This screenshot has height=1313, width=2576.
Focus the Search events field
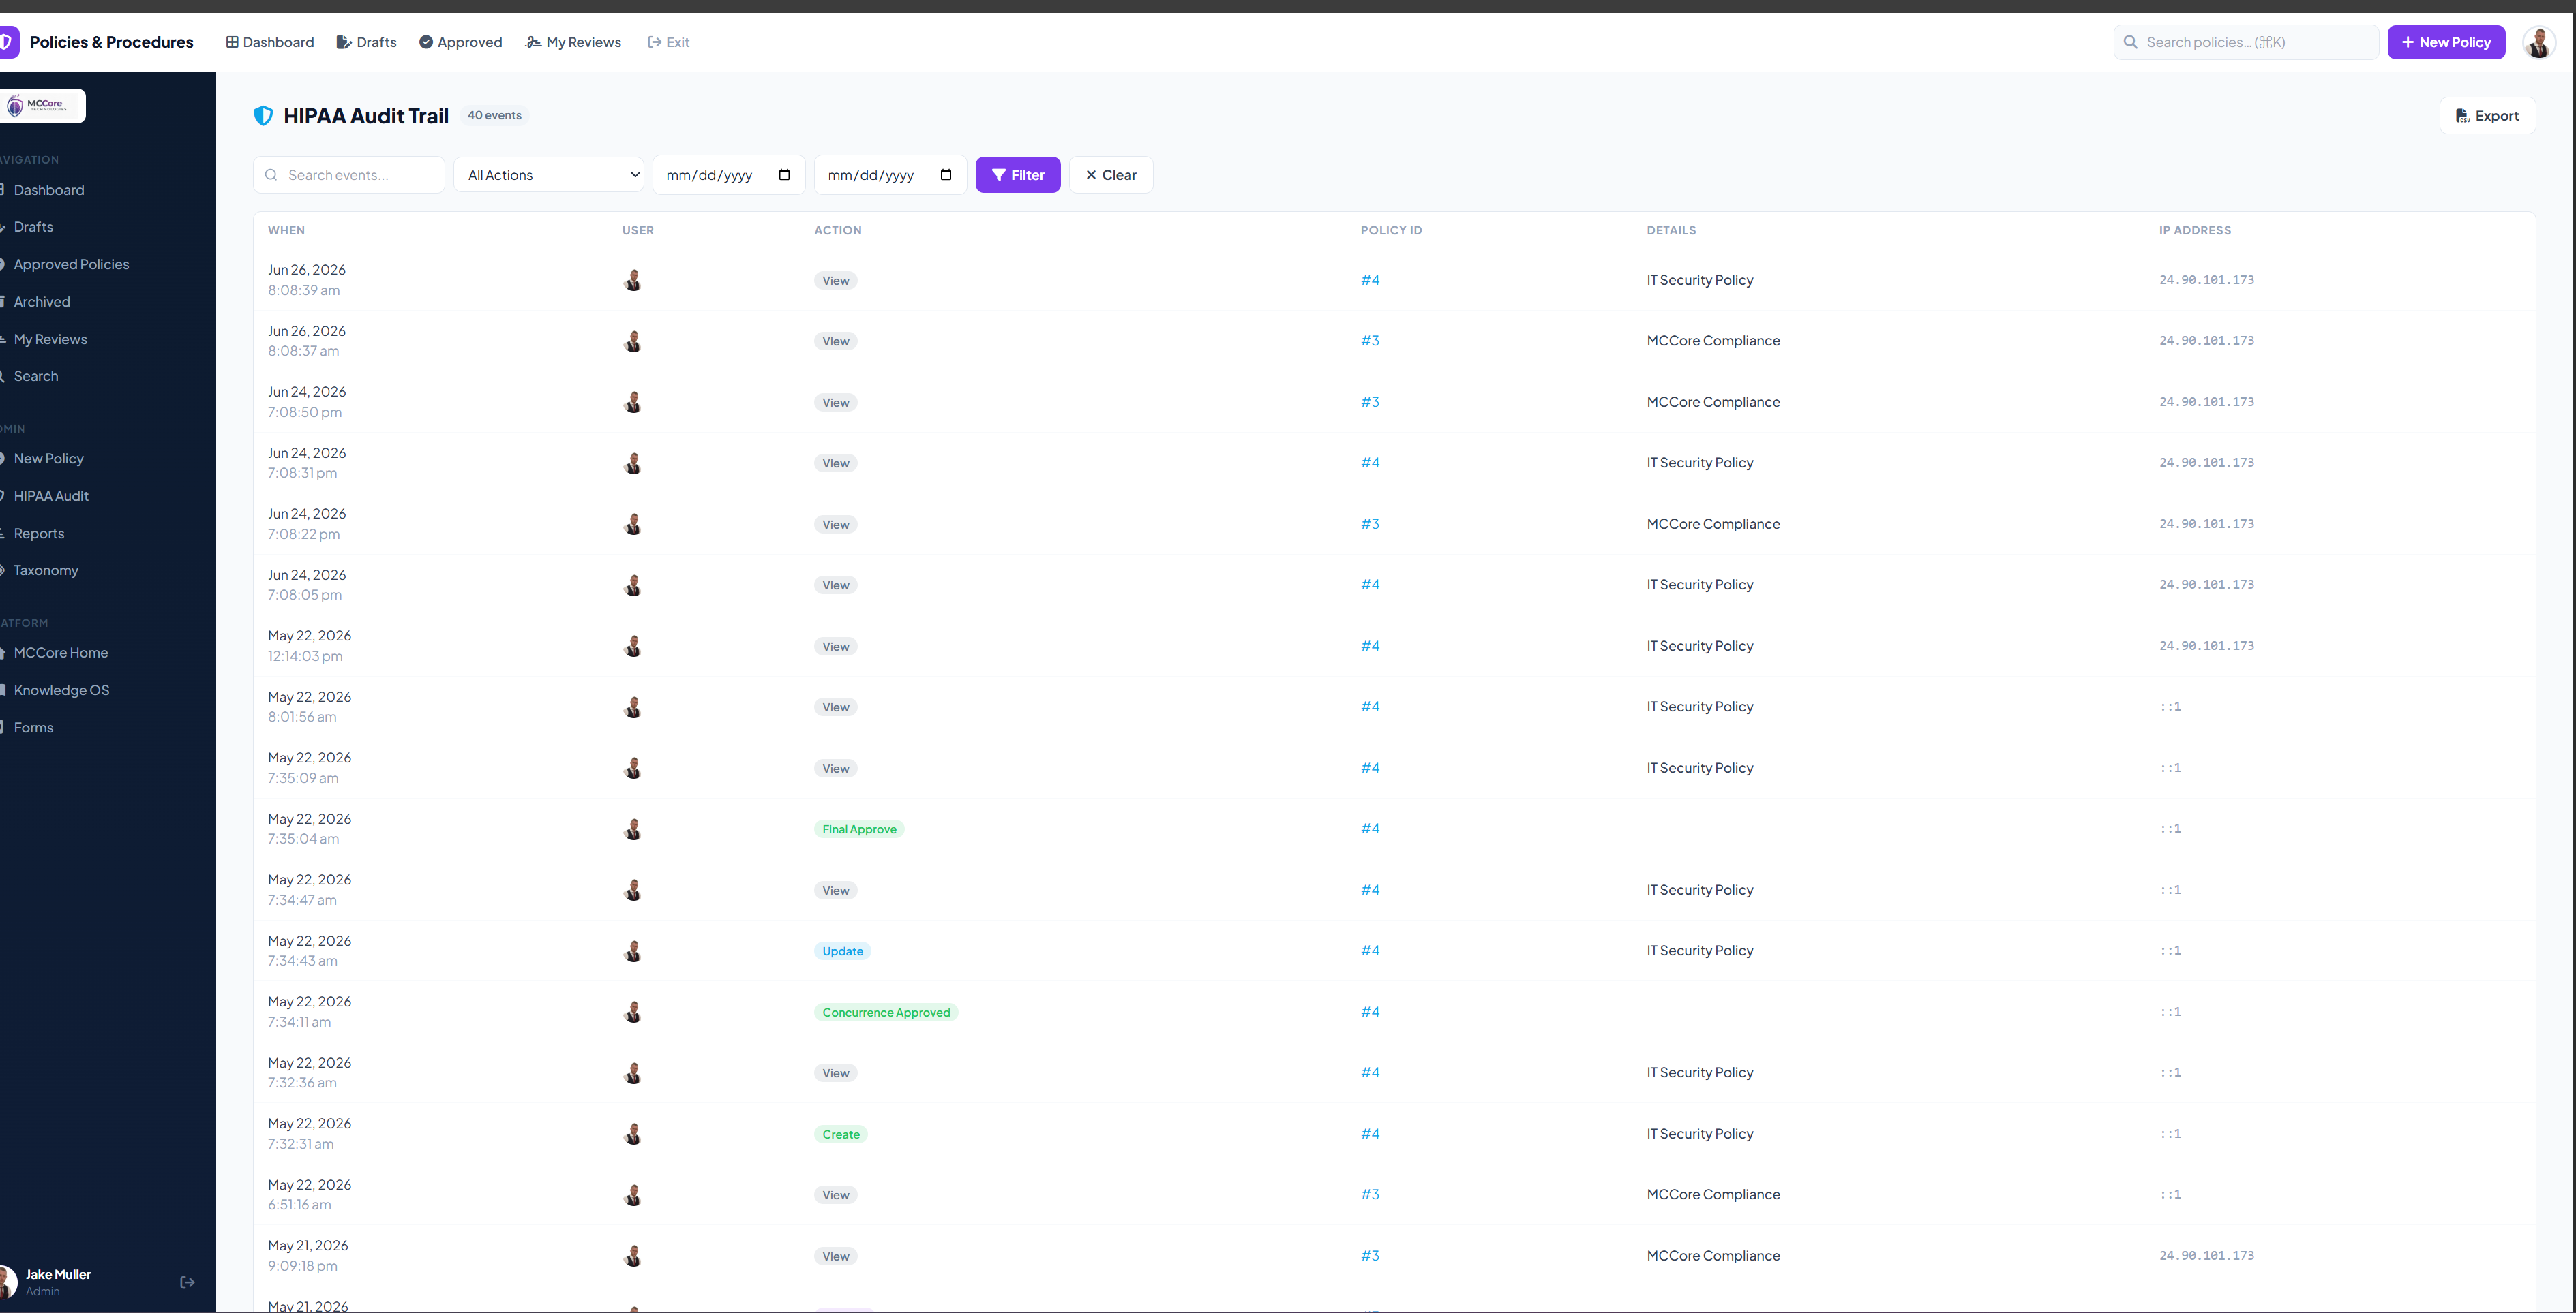349,175
